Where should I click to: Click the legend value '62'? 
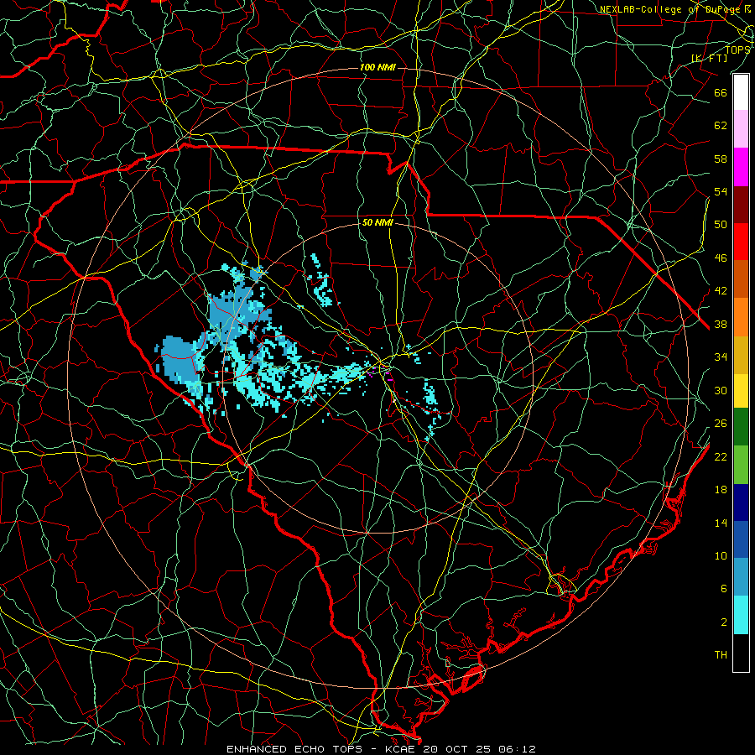click(721, 126)
